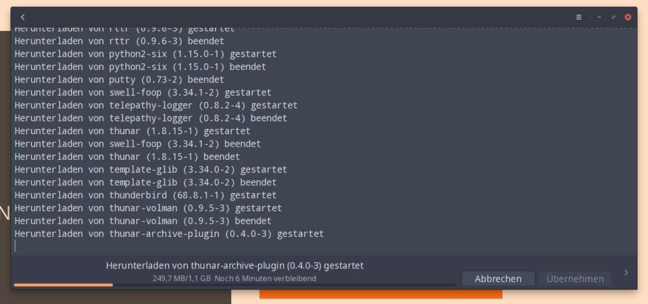Open the hamburger menu in header bar
The width and height of the screenshot is (648, 304).
pyautogui.click(x=578, y=17)
